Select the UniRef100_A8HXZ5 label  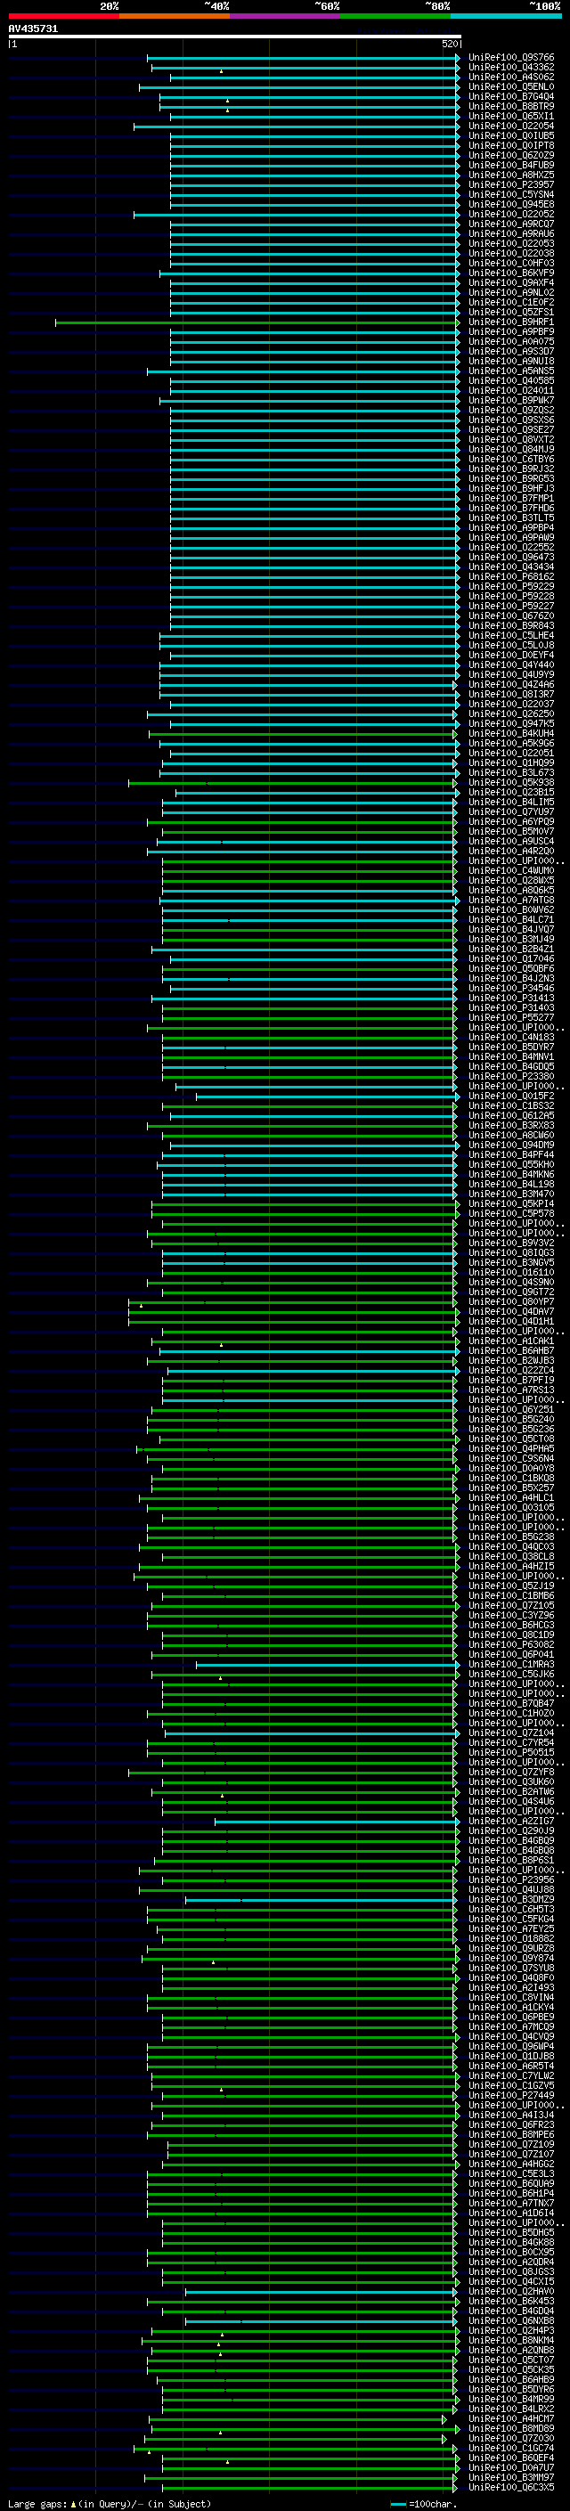(x=510, y=175)
